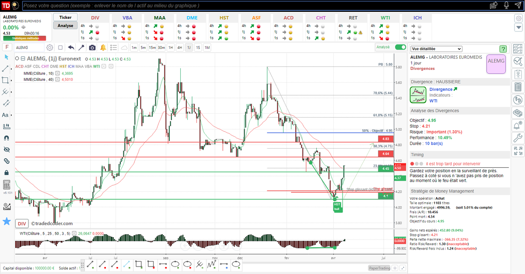Take a chart snapshot with camera icon
The image size is (525, 274).
92,48
